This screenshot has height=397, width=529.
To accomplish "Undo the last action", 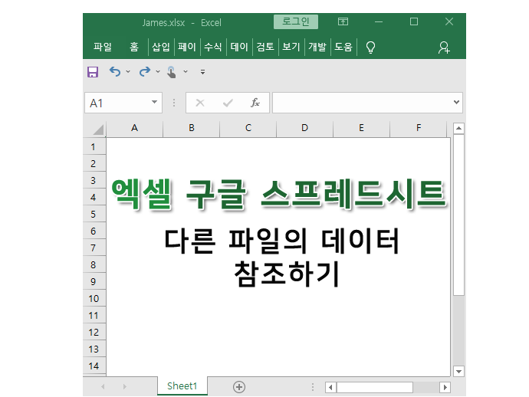I will [115, 71].
